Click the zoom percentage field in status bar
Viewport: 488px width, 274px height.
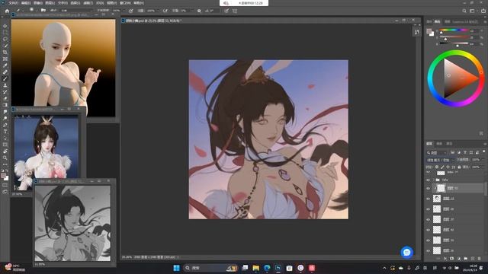coord(127,257)
